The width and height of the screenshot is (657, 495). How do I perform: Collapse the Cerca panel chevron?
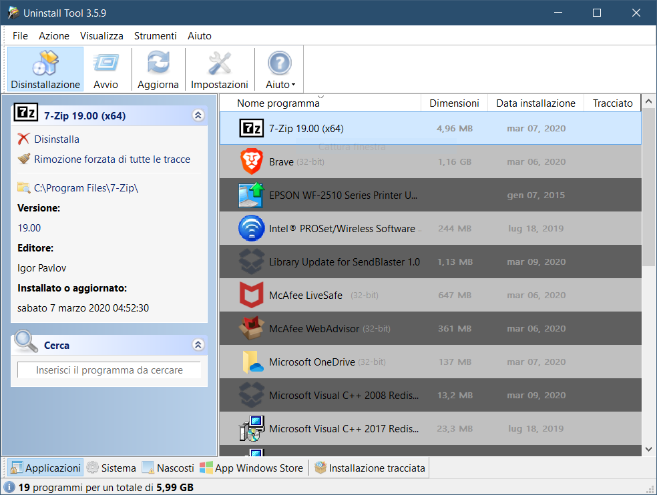(x=198, y=345)
